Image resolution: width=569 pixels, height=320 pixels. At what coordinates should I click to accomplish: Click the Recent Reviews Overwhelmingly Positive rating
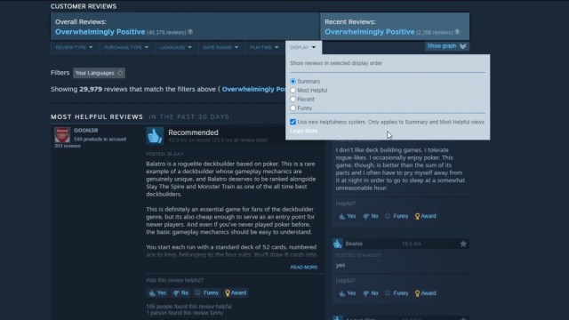(370, 32)
